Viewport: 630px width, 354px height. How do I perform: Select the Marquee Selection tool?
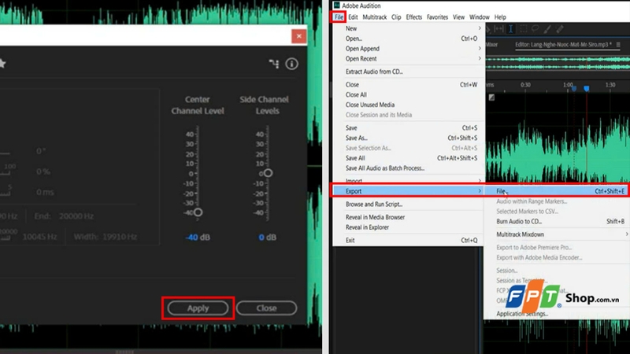pos(523,29)
